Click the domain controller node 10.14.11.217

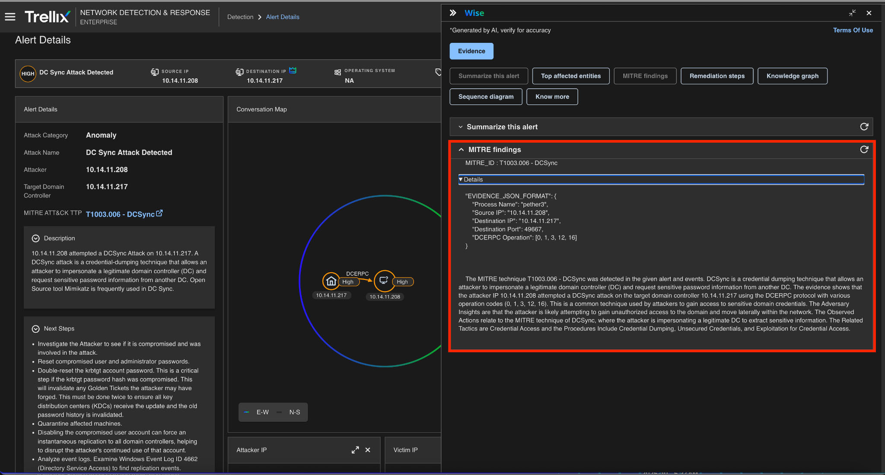click(x=331, y=281)
